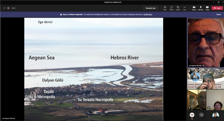The width and height of the screenshot is (224, 121).
Task: Toggle the Kamera on or off
Action: (194, 8)
